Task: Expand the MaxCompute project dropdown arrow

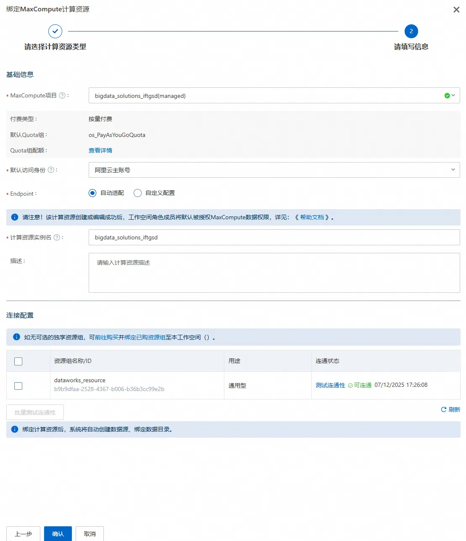Action: click(x=453, y=95)
